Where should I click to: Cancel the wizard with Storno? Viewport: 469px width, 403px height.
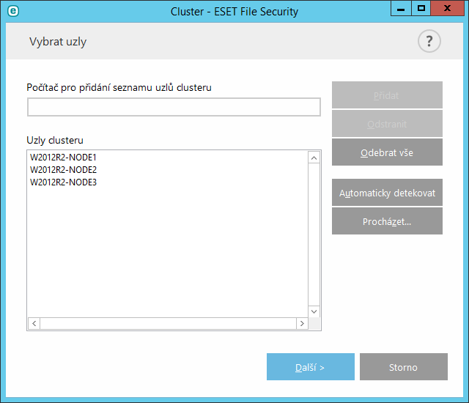pyautogui.click(x=404, y=367)
